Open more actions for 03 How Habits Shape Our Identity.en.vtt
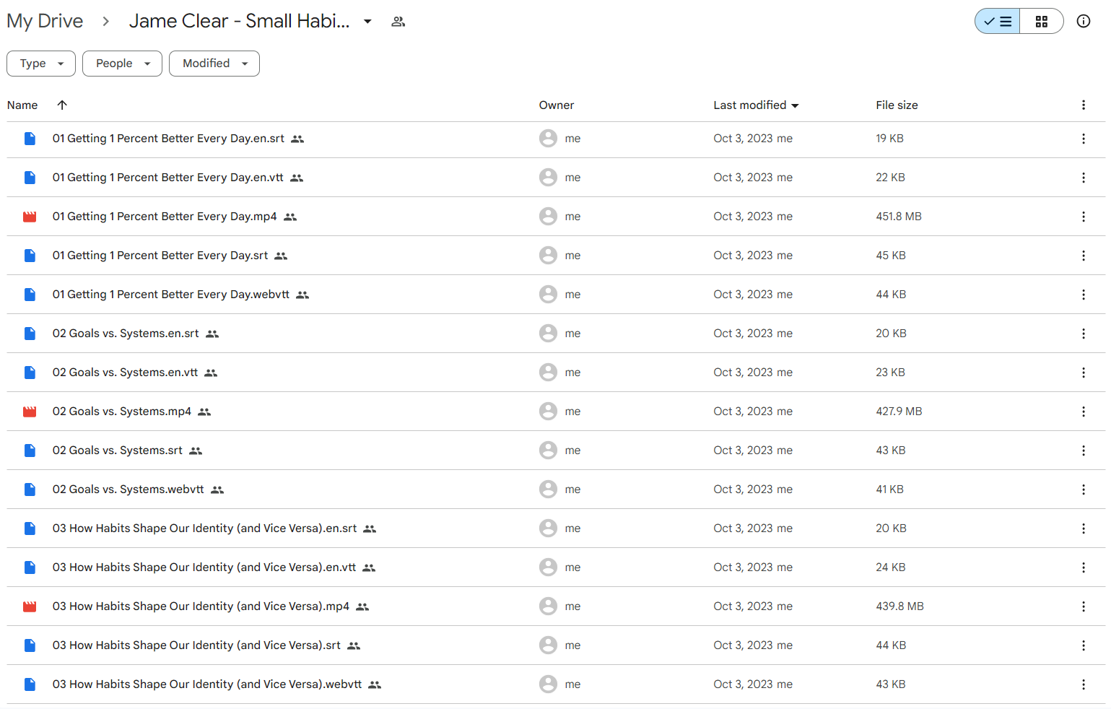 pyautogui.click(x=1084, y=567)
